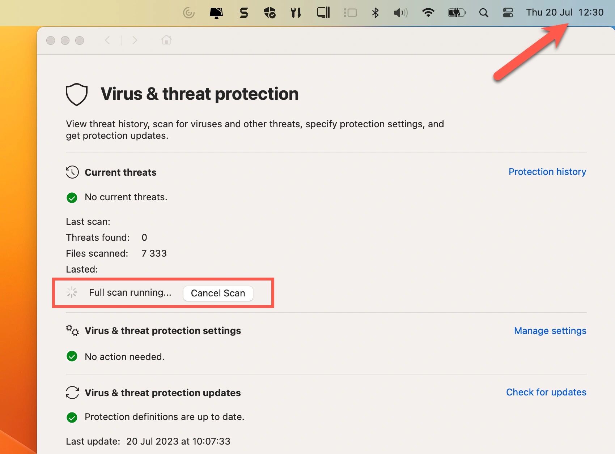Viewport: 615px width, 454px height.
Task: Open the date and time clock in menu bar
Action: pos(564,12)
